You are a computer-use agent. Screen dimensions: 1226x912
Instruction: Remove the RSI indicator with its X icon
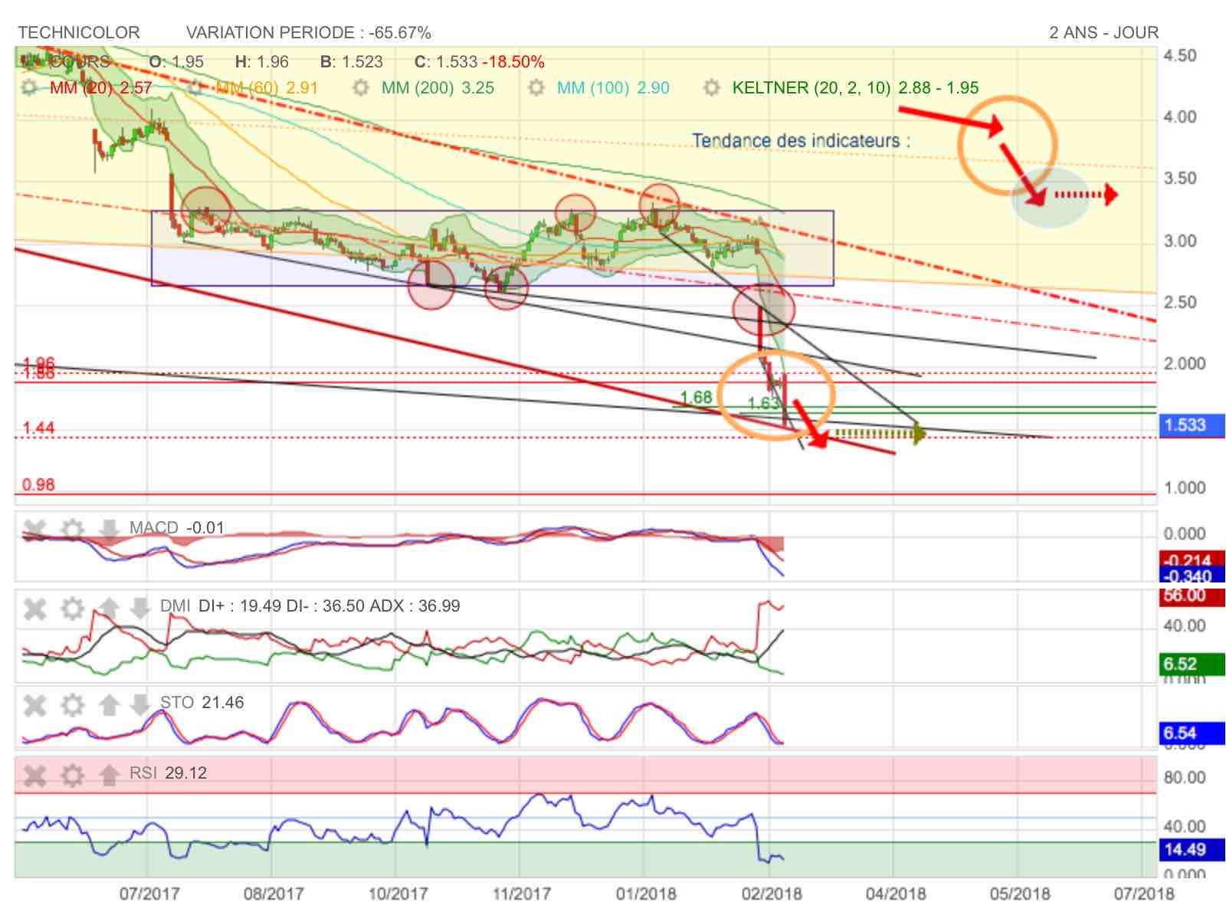click(34, 776)
